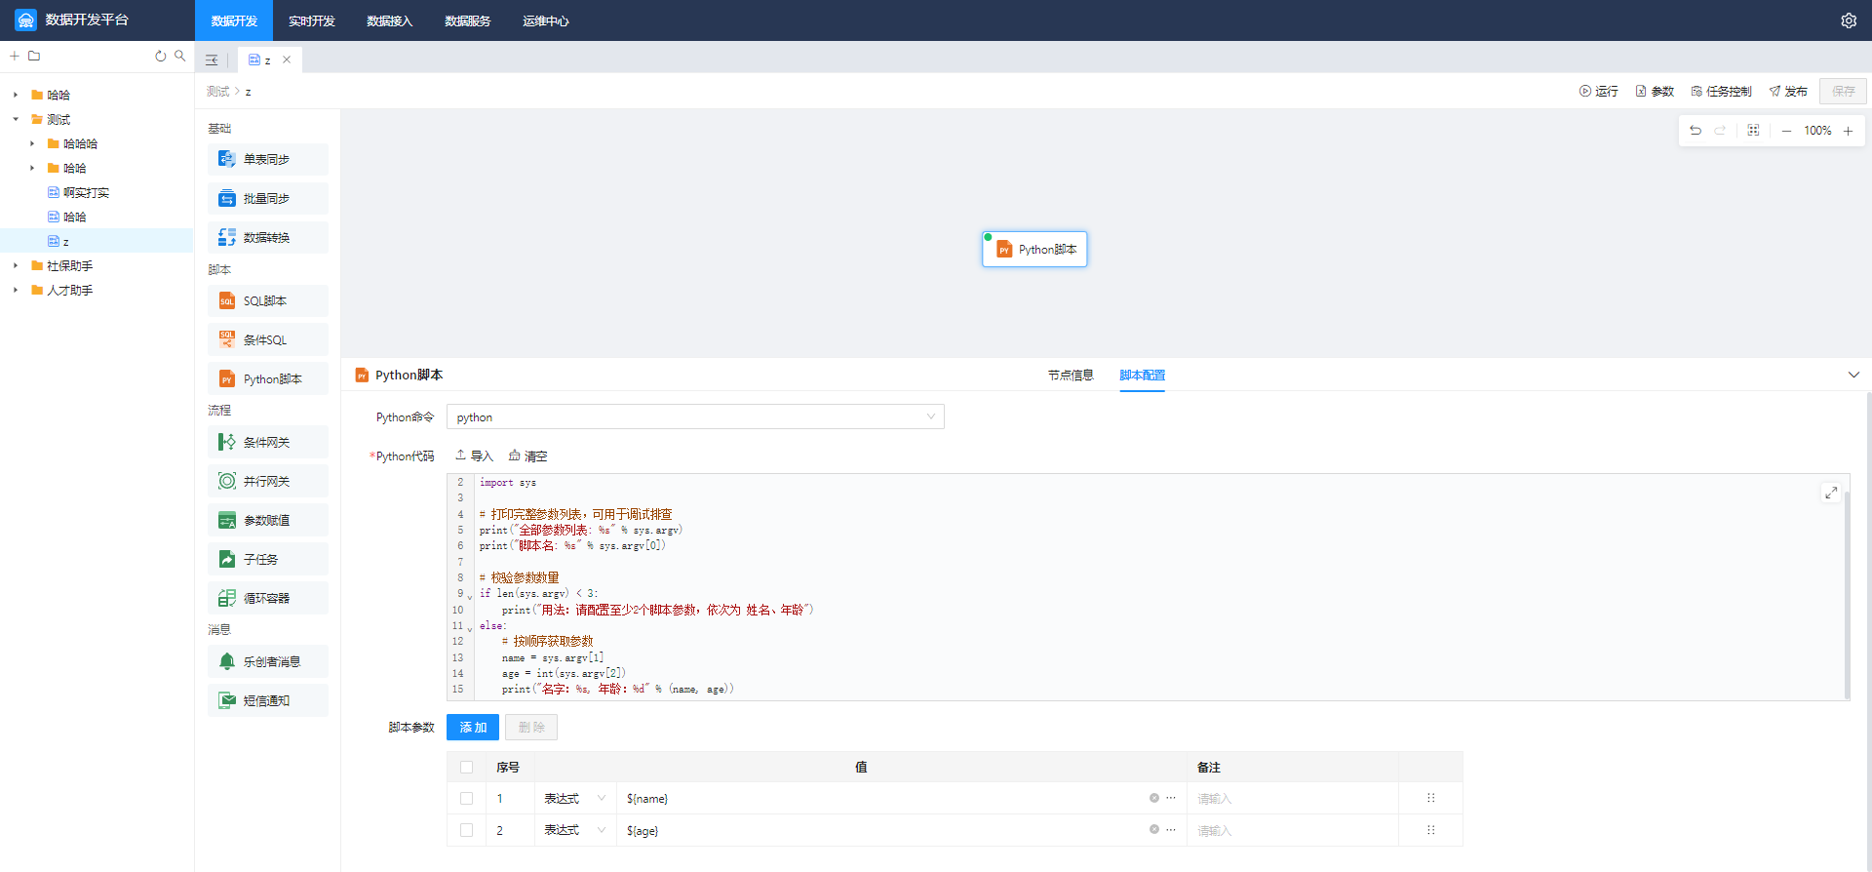The height and width of the screenshot is (872, 1872).
Task: Open the settings gear icon
Action: pos(1848,20)
